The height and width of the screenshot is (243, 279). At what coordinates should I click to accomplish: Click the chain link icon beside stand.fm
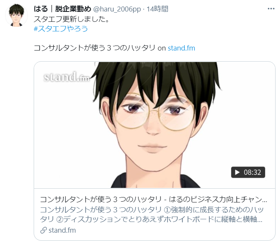43,230
